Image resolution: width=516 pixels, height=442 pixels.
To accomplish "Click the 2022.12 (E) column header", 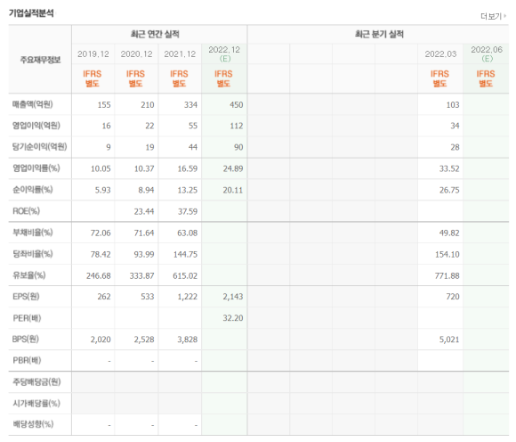I will click(224, 54).
